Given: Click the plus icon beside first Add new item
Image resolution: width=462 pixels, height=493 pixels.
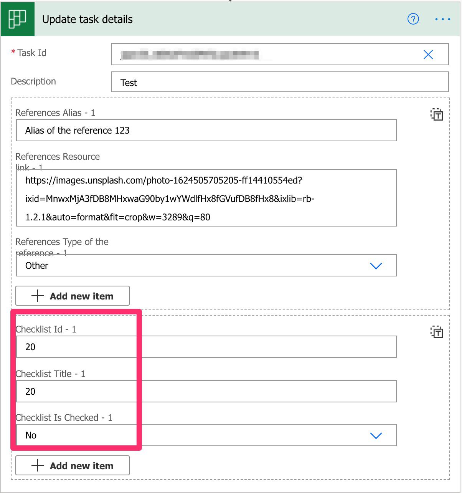Looking at the screenshot, I should 37,296.
